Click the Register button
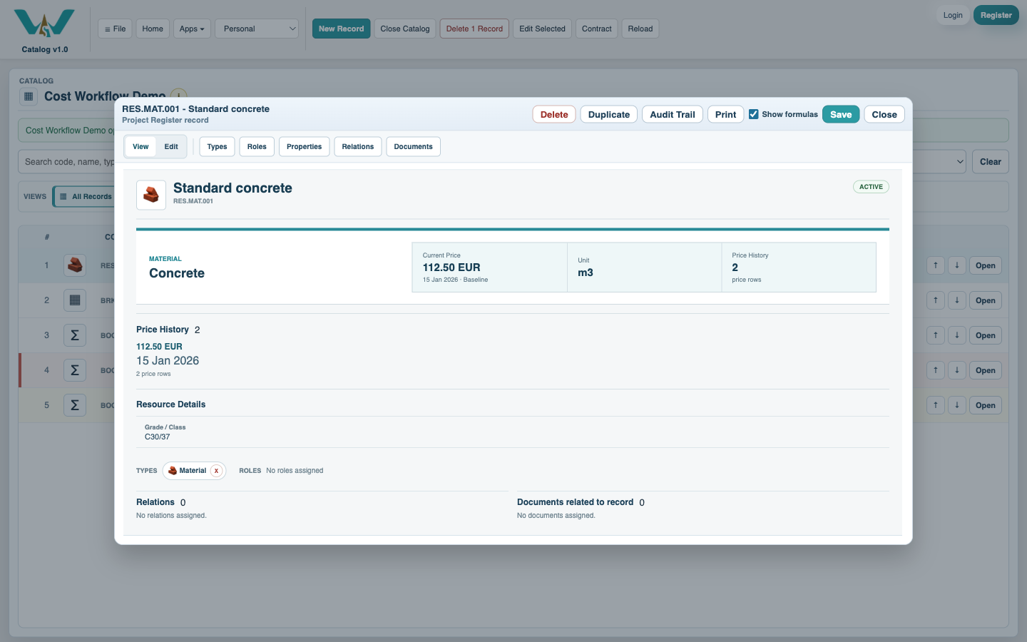The width and height of the screenshot is (1027, 642). coord(996,15)
